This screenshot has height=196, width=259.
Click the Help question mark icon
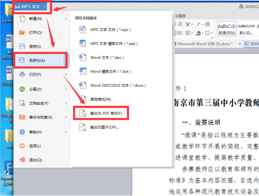click(22, 132)
